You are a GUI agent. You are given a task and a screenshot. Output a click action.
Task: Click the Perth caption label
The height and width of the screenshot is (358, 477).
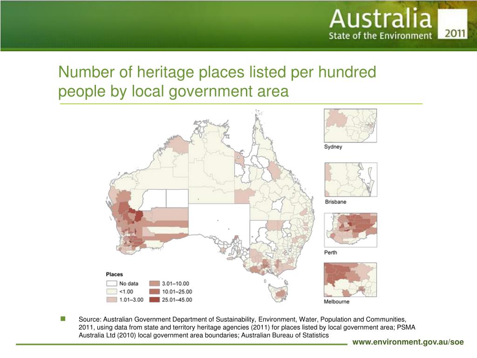click(331, 252)
